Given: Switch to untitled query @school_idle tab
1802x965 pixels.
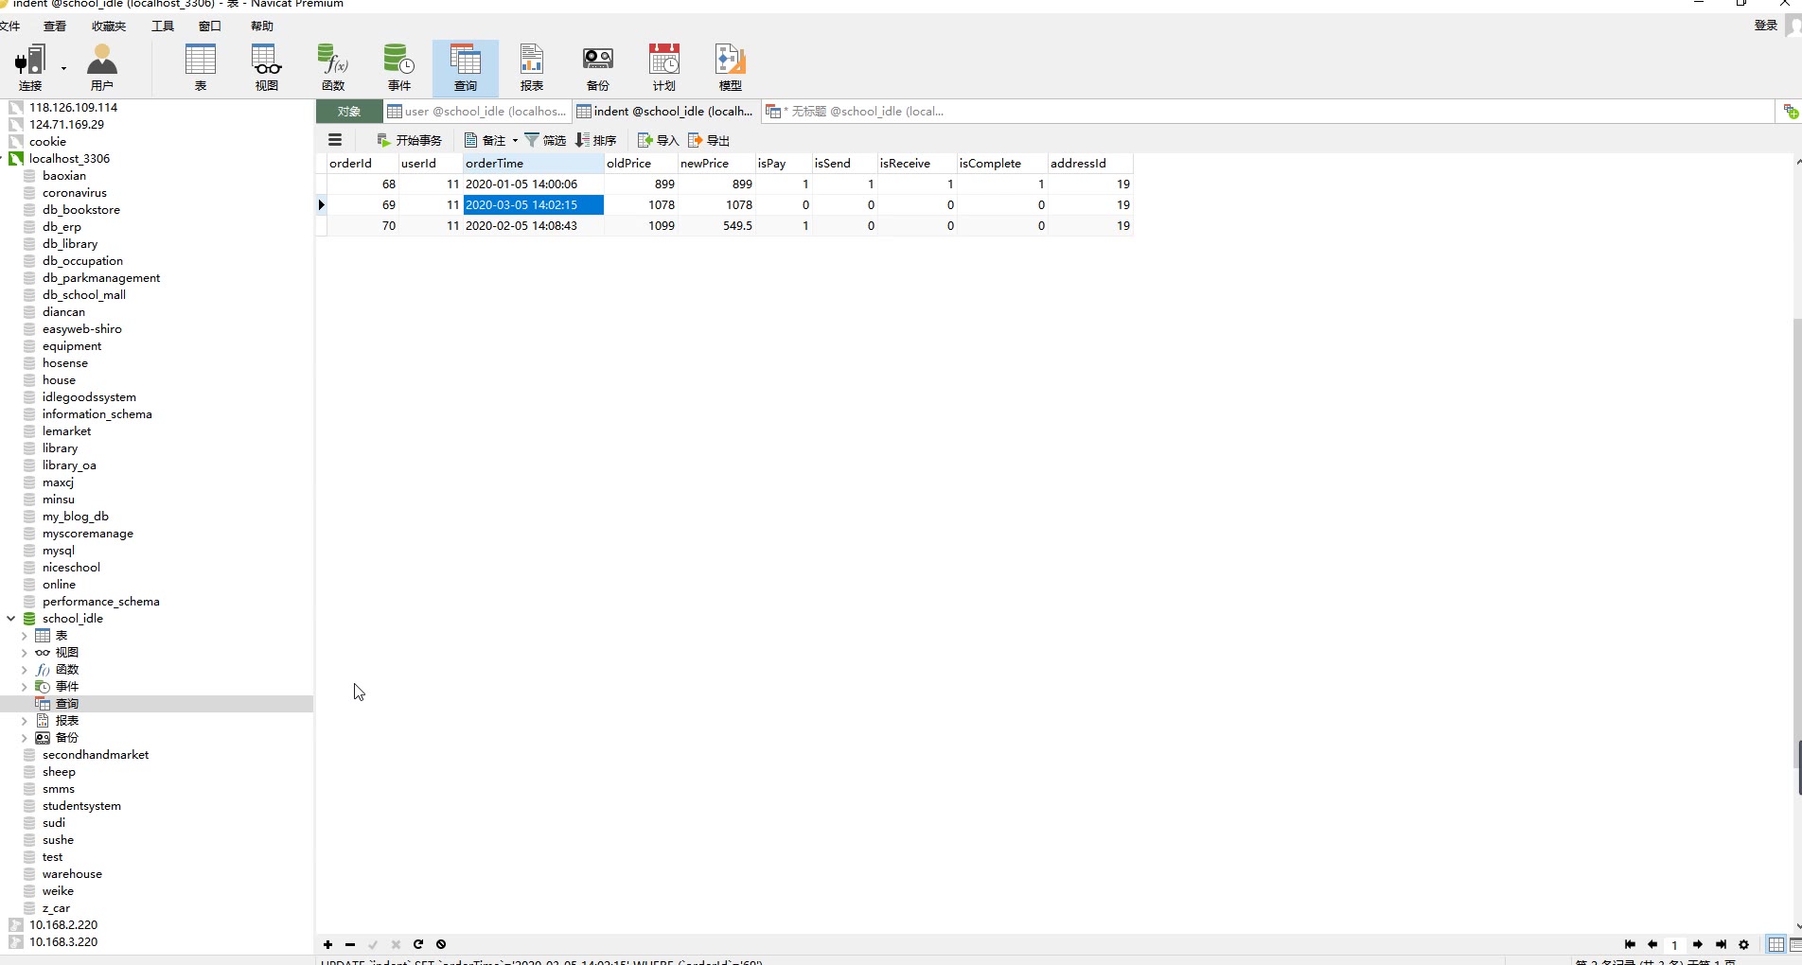Looking at the screenshot, I should coord(856,112).
